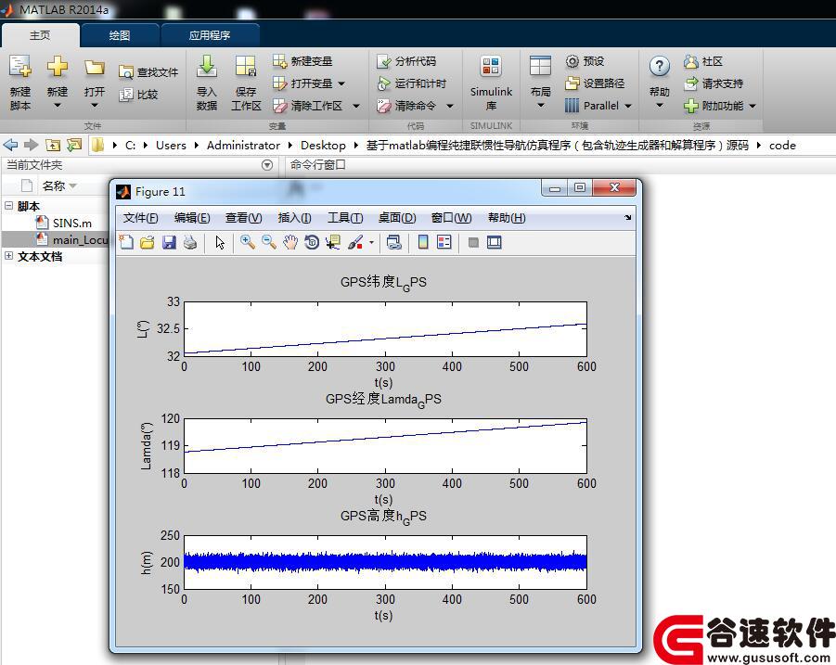Open the 窗口(W) menu in Figure 11
Viewport: 836px width, 665px height.
coord(451,217)
